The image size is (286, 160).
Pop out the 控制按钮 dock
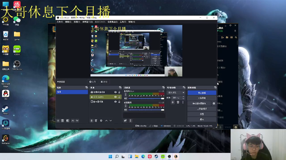tap(215, 87)
